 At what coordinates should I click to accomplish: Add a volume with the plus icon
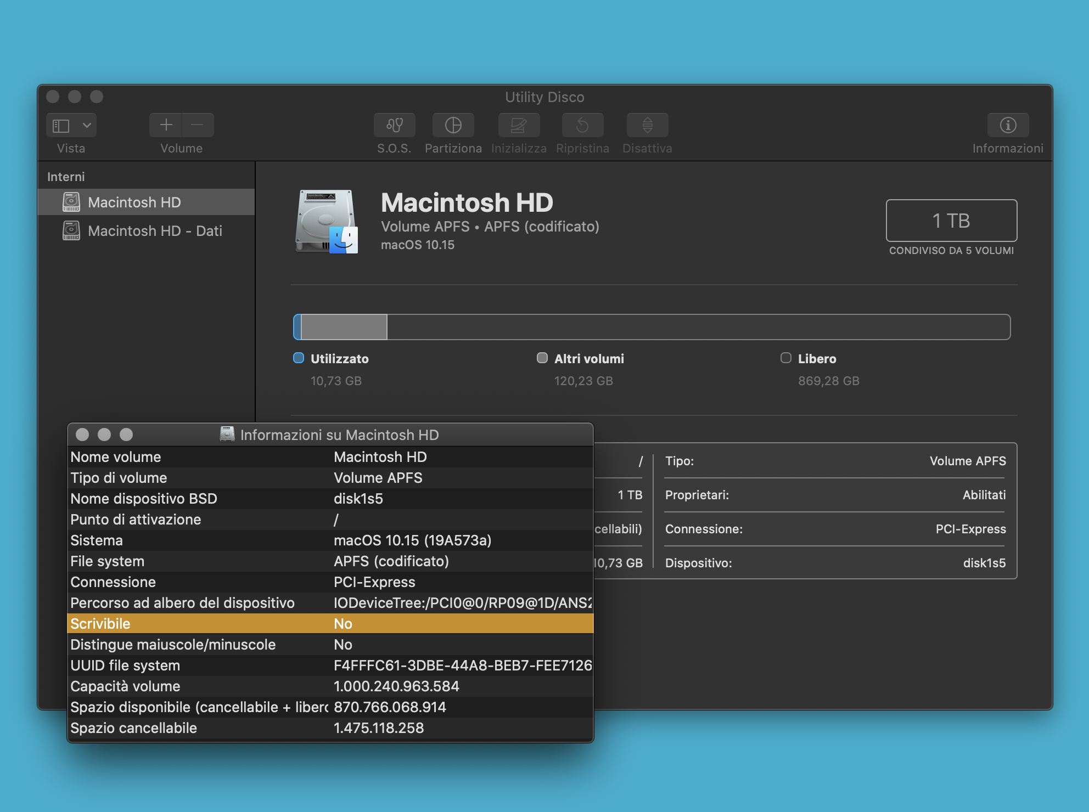[165, 125]
